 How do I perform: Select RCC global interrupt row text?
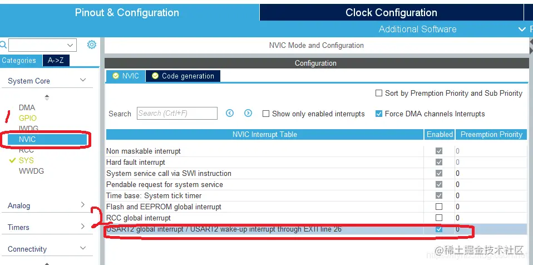(139, 218)
